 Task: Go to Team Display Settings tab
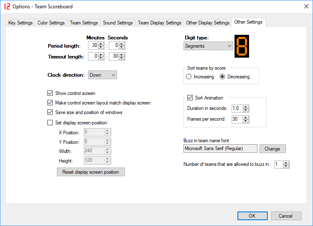[x=159, y=23]
